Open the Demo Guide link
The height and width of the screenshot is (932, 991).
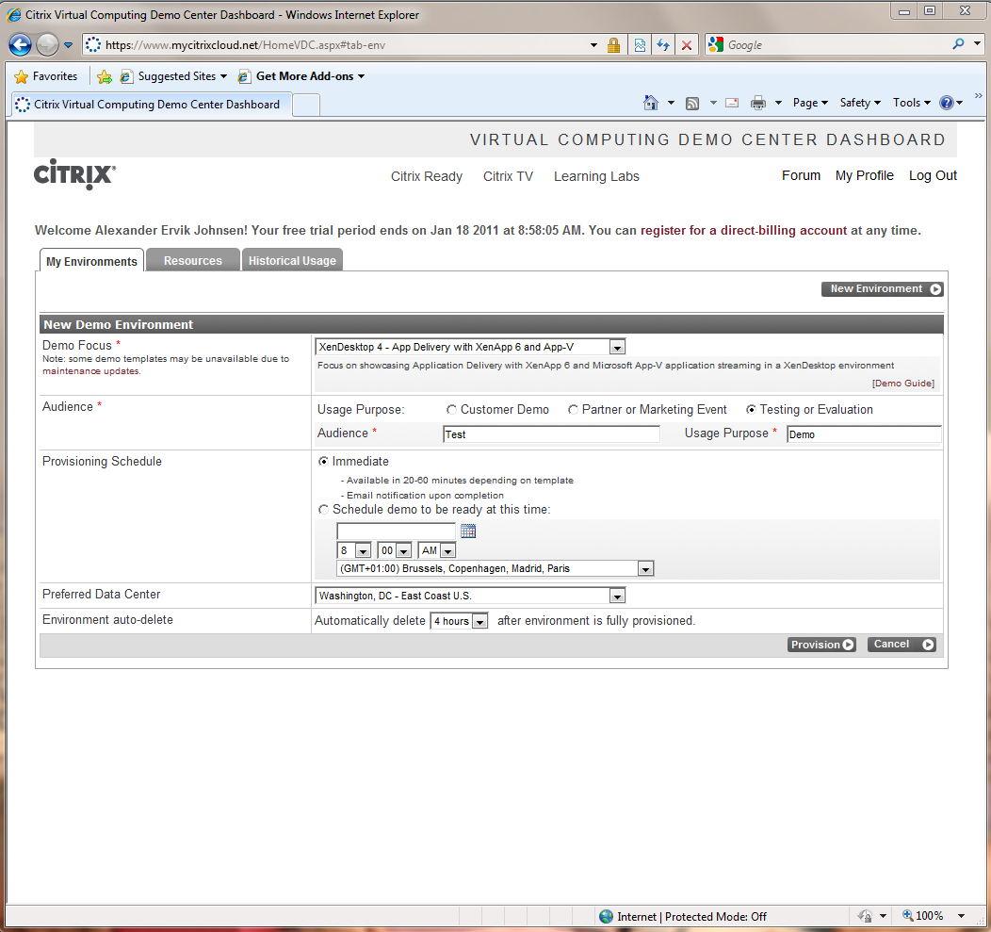903,384
